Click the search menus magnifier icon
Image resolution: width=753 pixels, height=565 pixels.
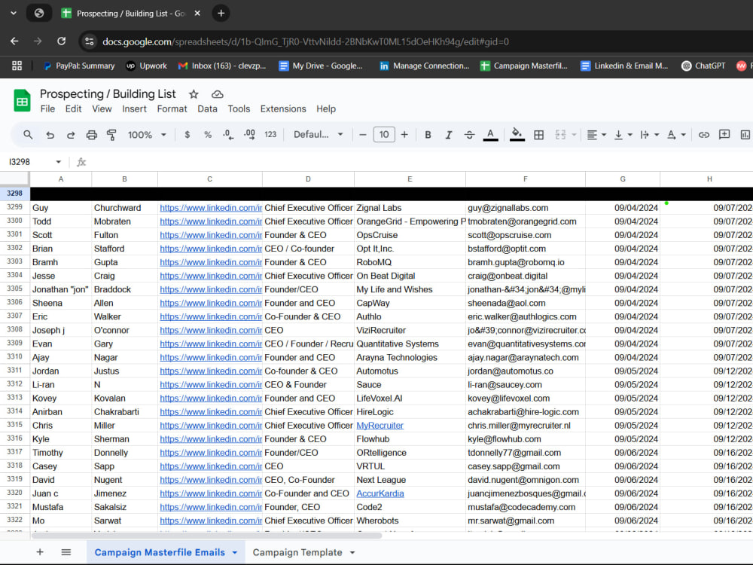[28, 135]
